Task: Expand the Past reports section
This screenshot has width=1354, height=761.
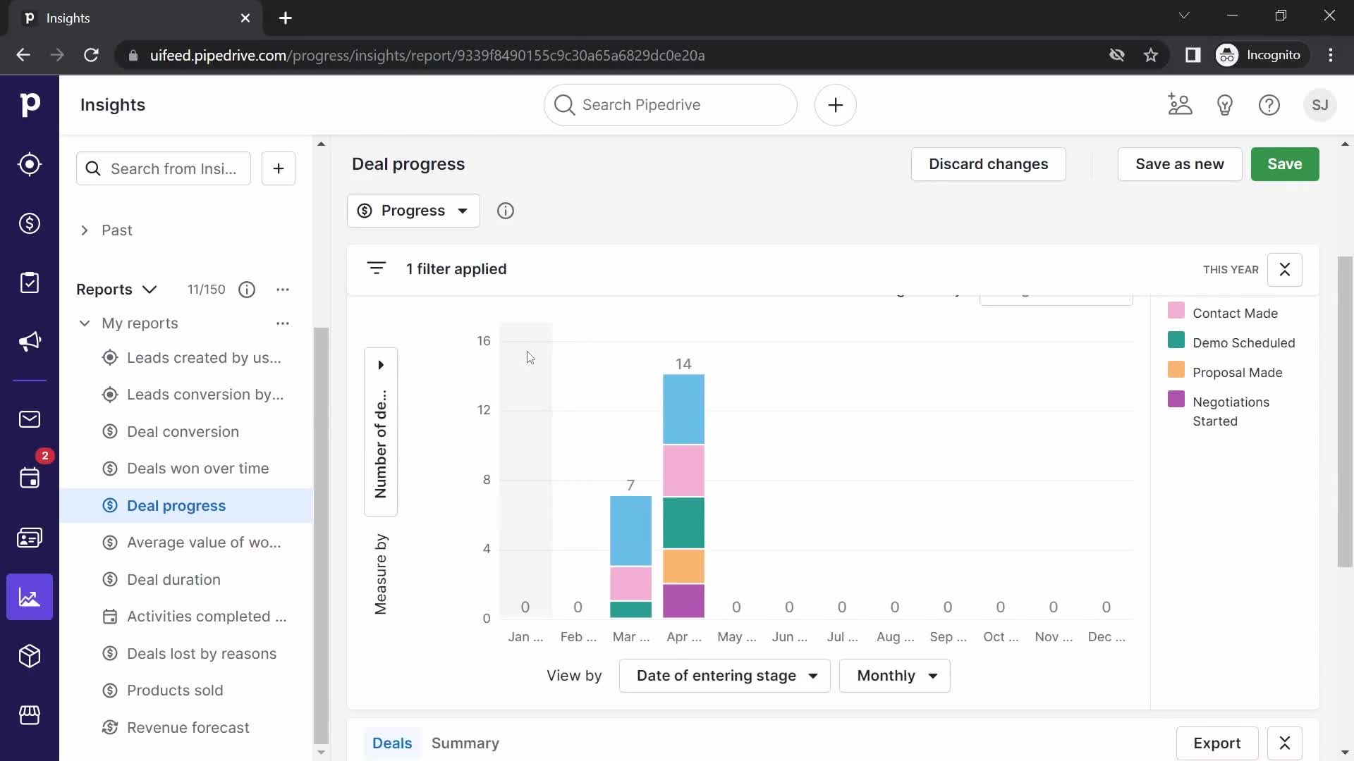Action: coord(84,230)
